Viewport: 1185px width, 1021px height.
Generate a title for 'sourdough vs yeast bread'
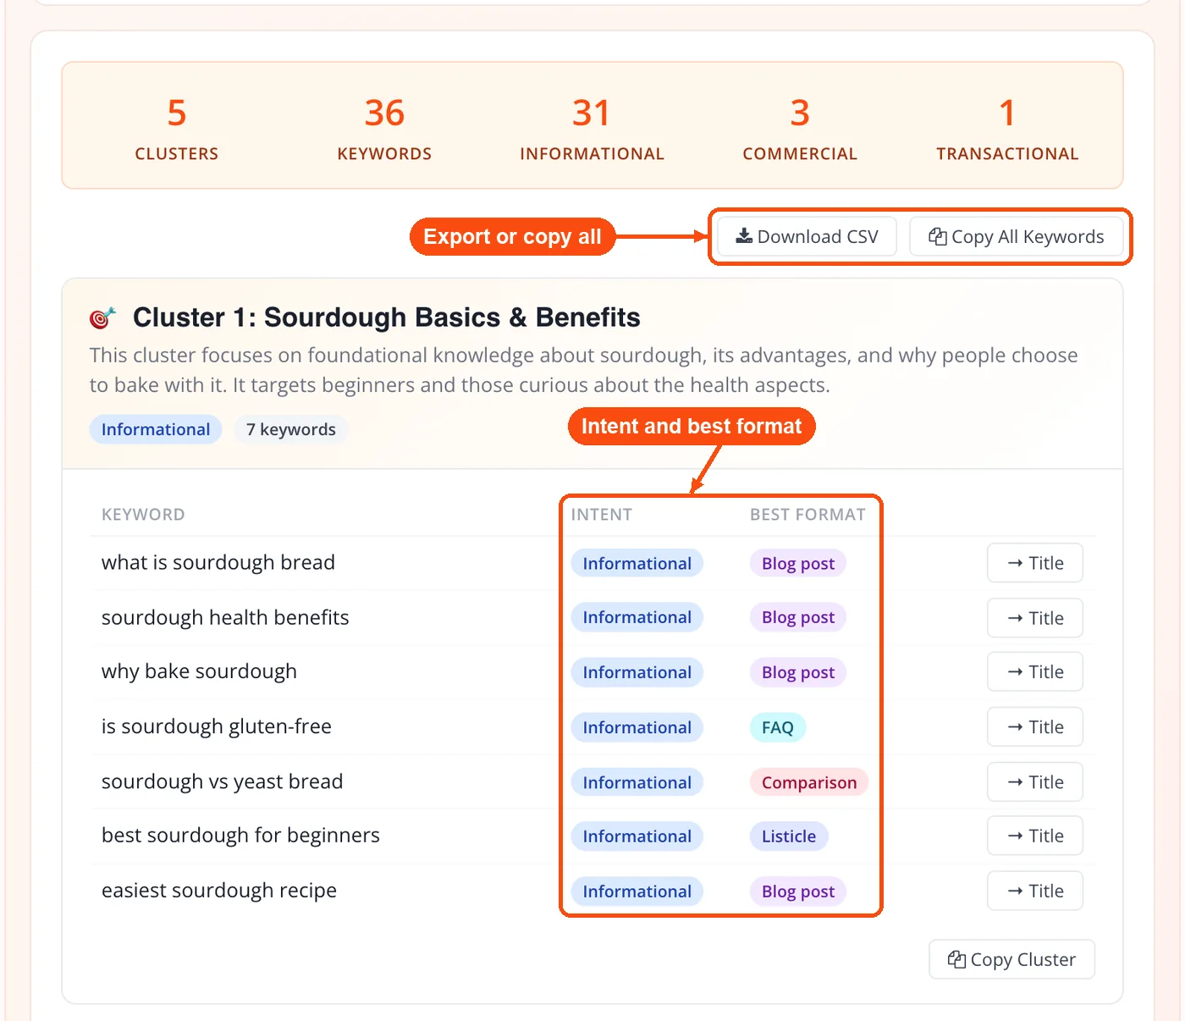point(1035,782)
